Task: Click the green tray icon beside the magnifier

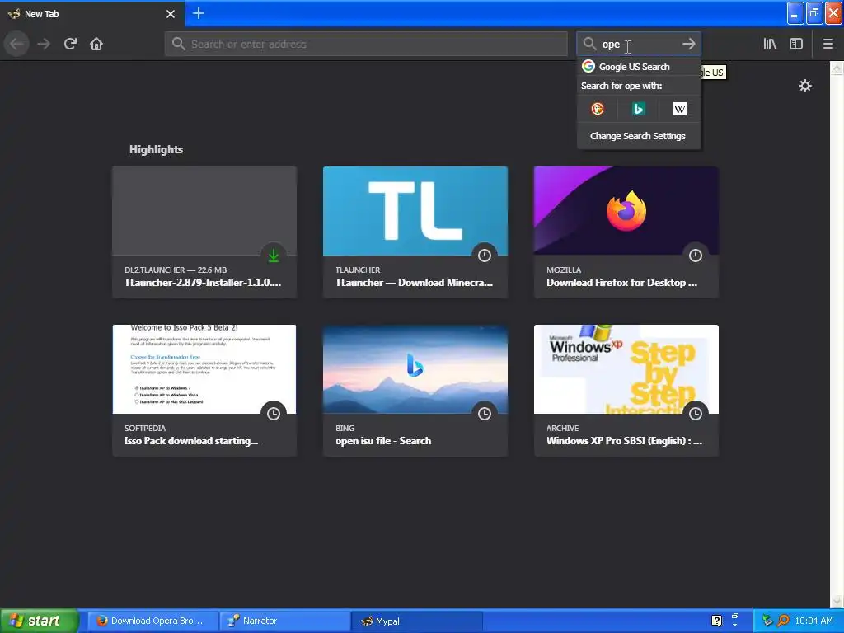Action: click(x=767, y=621)
